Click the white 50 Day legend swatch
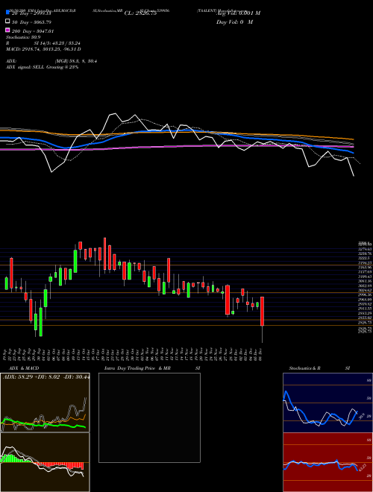373x492 pixels. pos(8,22)
